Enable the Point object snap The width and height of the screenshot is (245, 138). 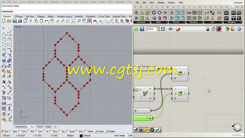click(20, 131)
